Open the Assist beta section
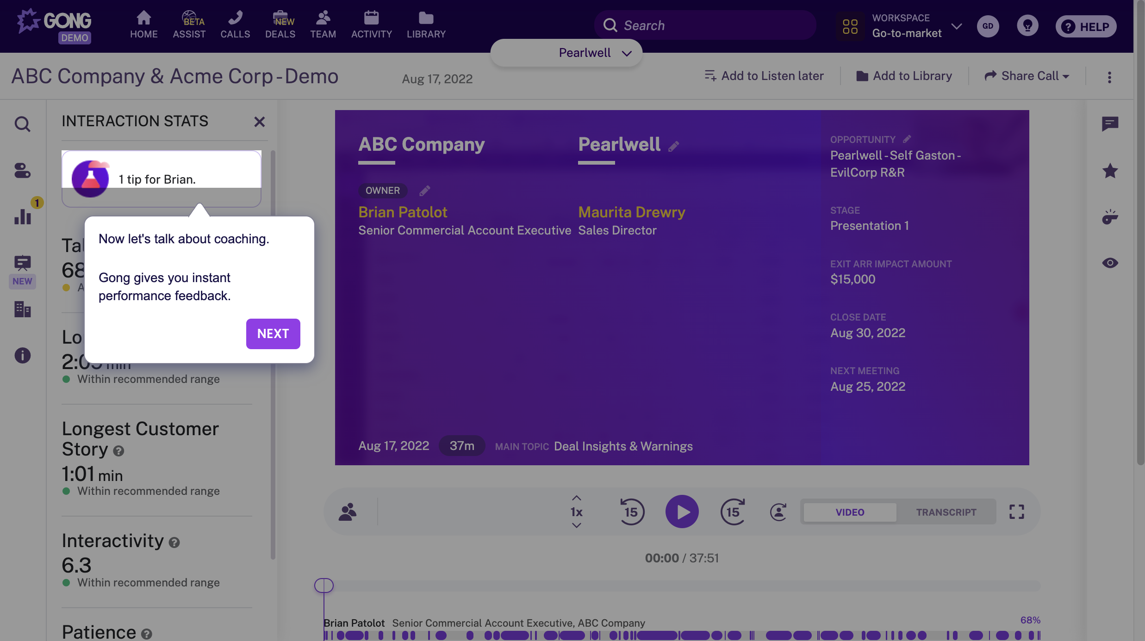This screenshot has width=1145, height=641. 189,25
